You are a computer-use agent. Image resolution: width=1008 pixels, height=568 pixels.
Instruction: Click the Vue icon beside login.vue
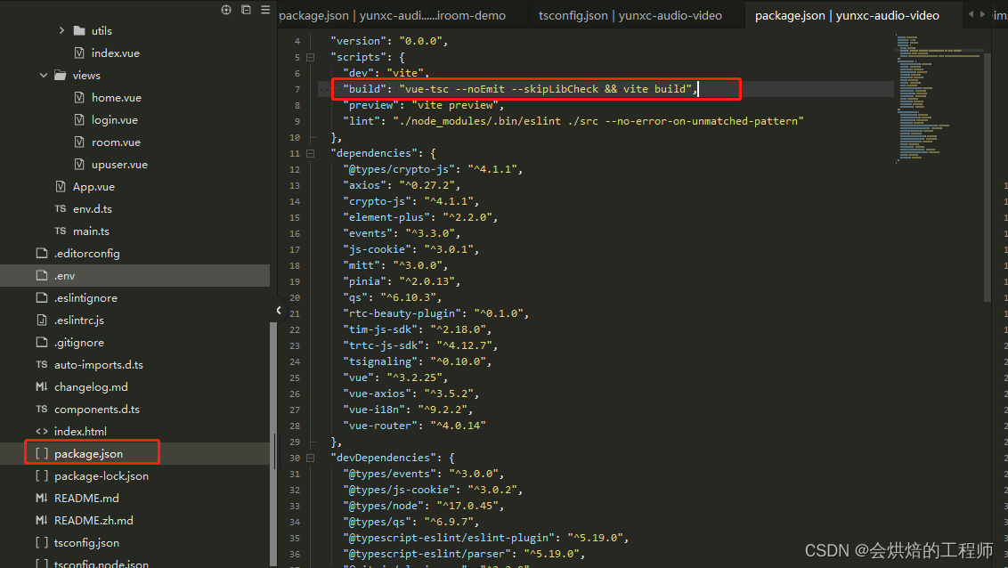(x=79, y=119)
